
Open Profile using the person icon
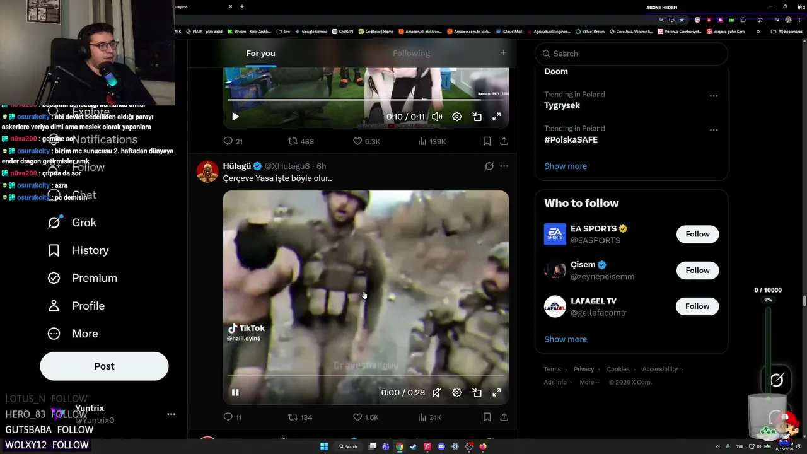pos(54,306)
